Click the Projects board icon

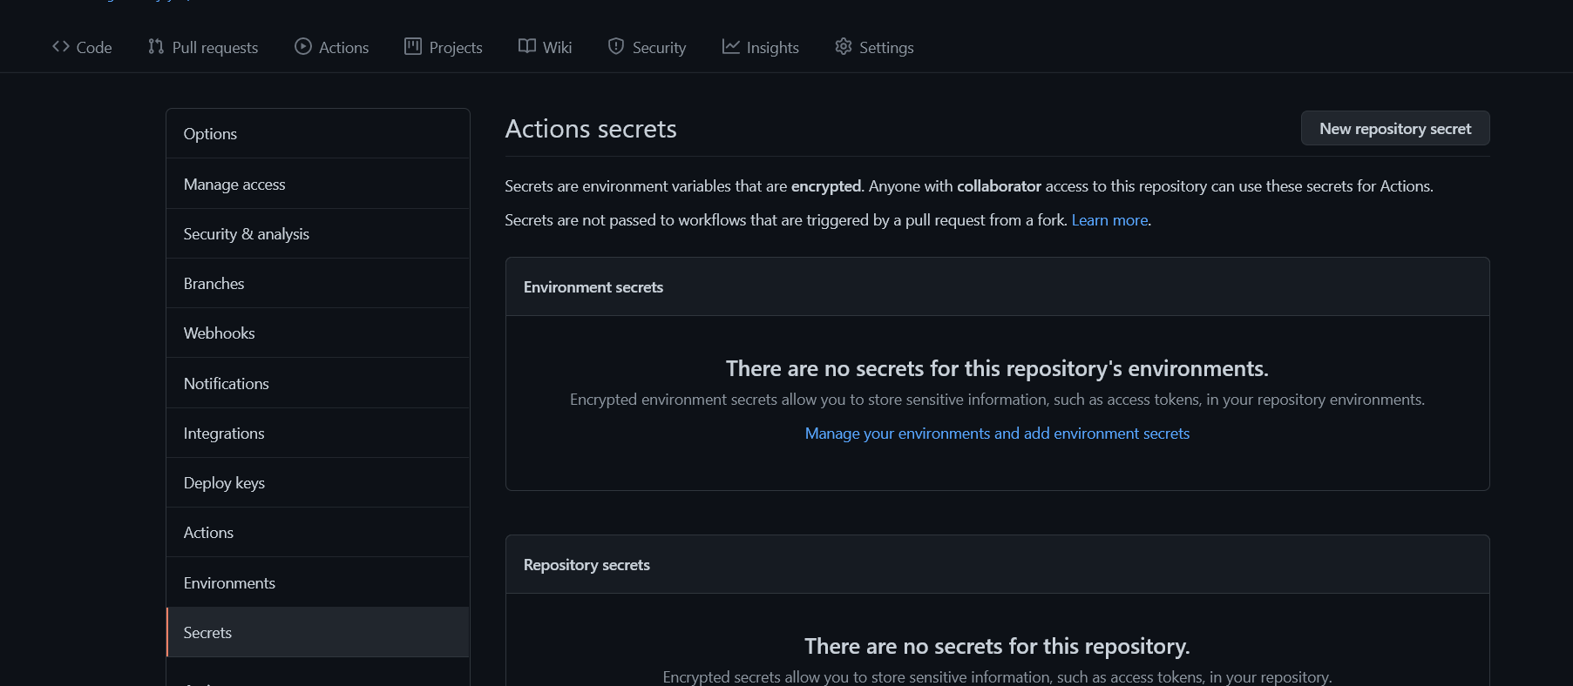coord(413,46)
